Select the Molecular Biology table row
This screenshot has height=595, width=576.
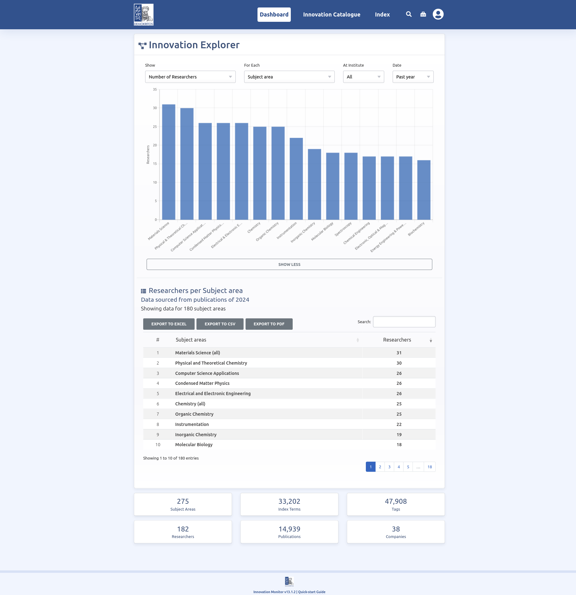pos(289,445)
